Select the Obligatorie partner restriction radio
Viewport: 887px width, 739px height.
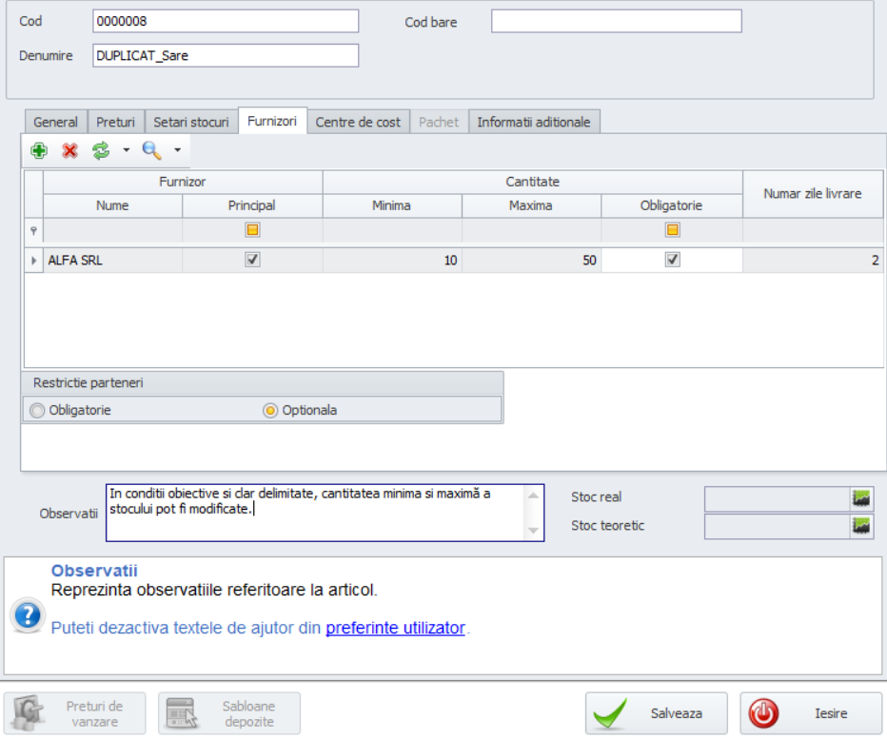38,411
